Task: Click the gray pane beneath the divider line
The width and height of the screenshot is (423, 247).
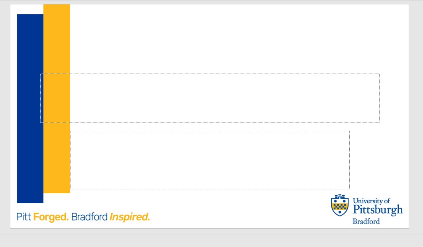Action: point(211,241)
